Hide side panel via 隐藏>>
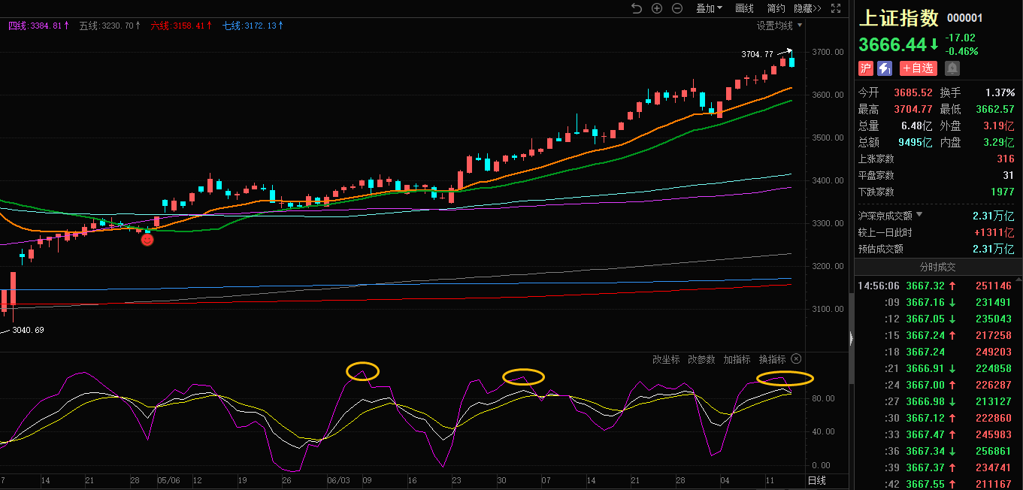Viewport: 1023px width, 490px height. (807, 8)
